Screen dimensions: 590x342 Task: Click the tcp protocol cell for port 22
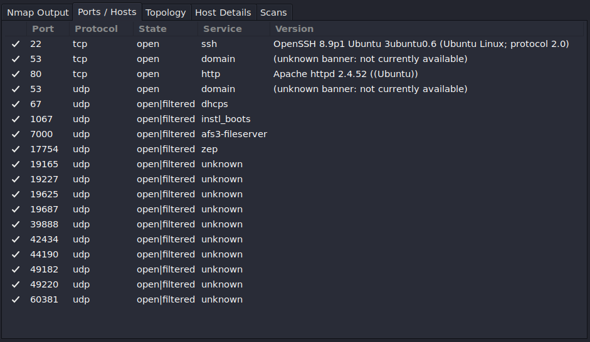coord(80,44)
